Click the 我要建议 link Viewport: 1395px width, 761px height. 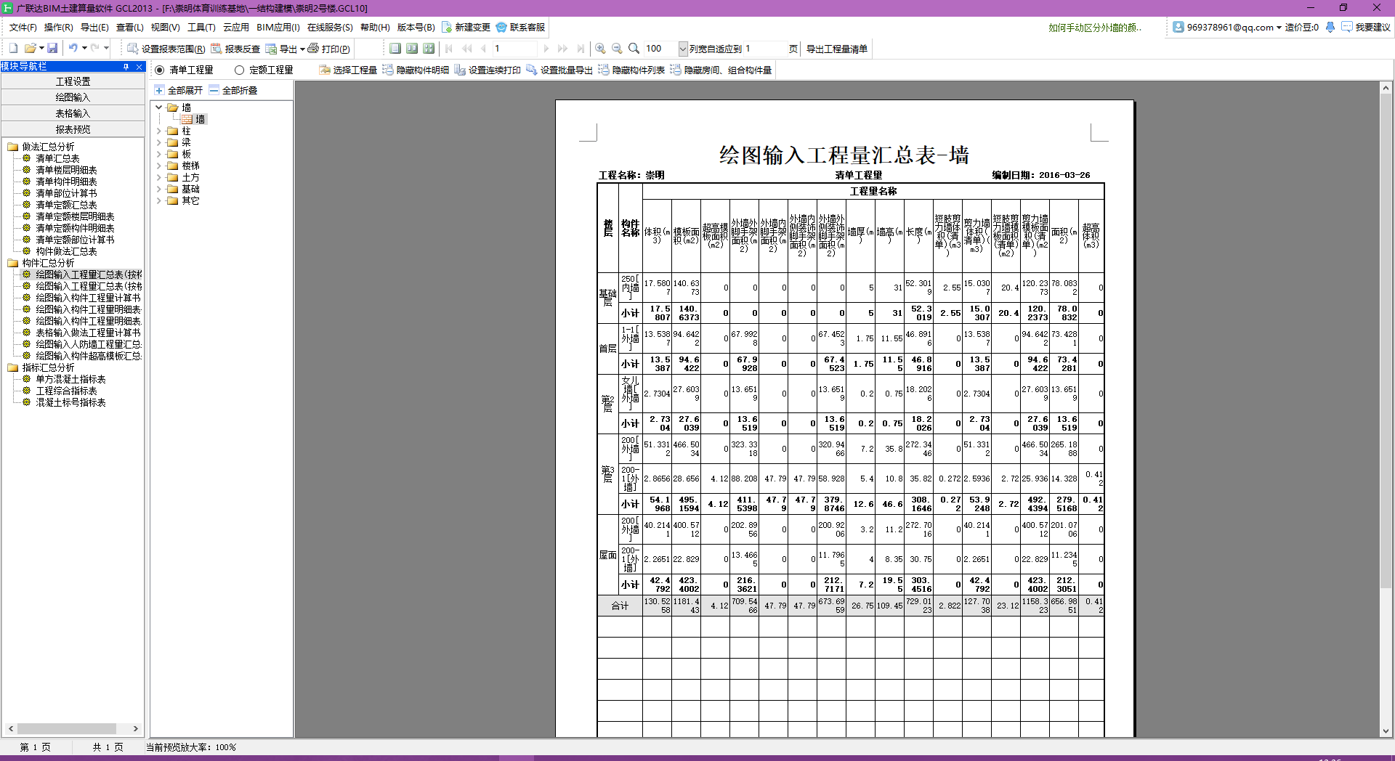tap(1366, 28)
